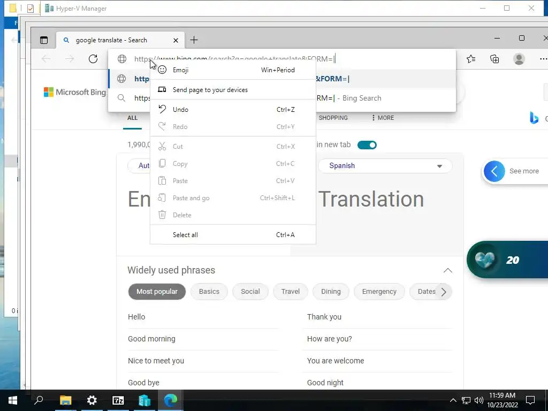Open File Explorer from taskbar

point(65,400)
